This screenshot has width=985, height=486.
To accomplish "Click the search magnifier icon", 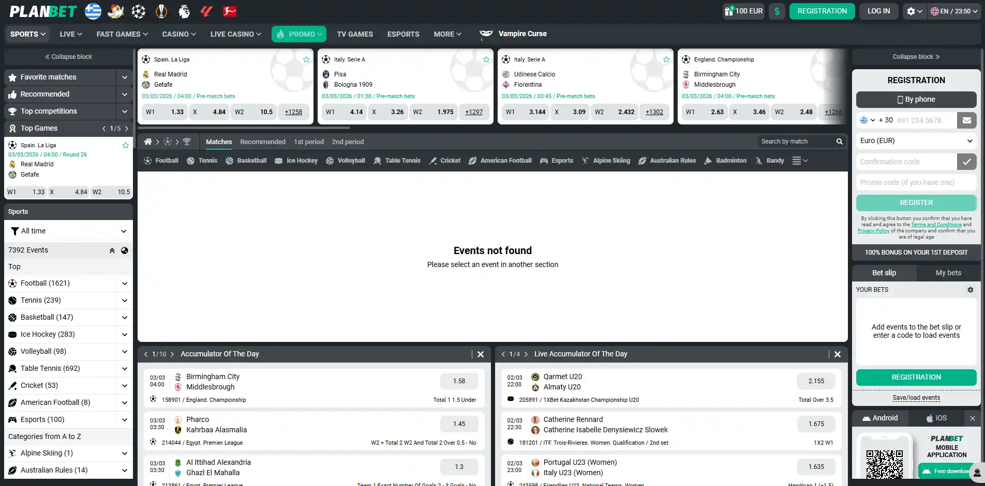I will pyautogui.click(x=839, y=142).
